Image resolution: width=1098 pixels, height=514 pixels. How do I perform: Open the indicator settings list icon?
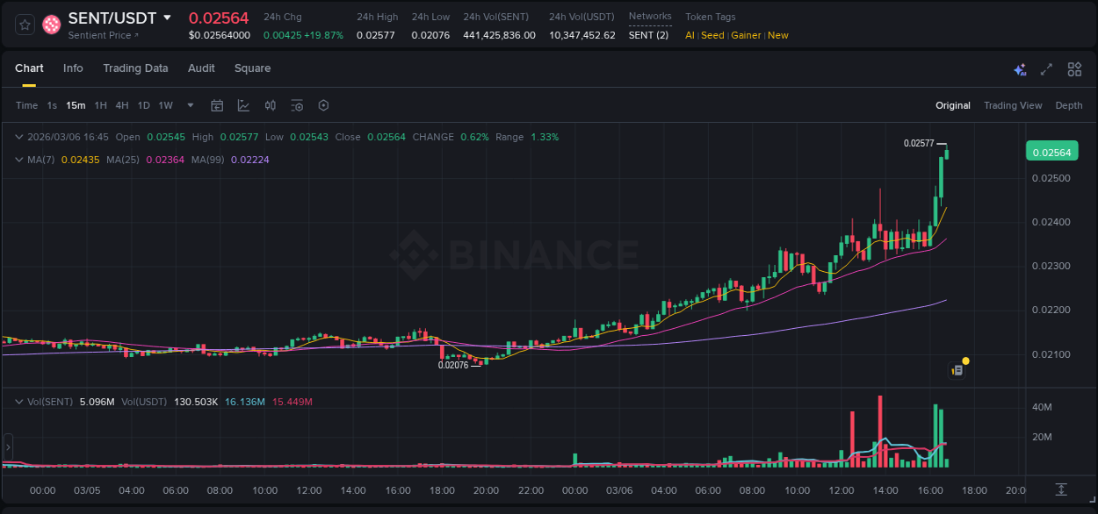[297, 105]
